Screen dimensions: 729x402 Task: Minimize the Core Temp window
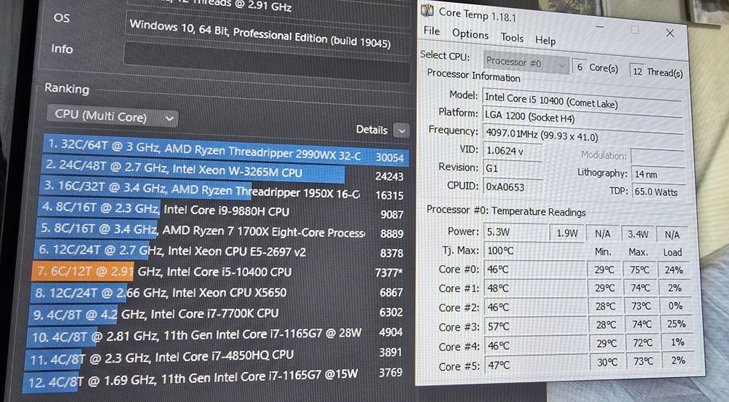click(600, 27)
